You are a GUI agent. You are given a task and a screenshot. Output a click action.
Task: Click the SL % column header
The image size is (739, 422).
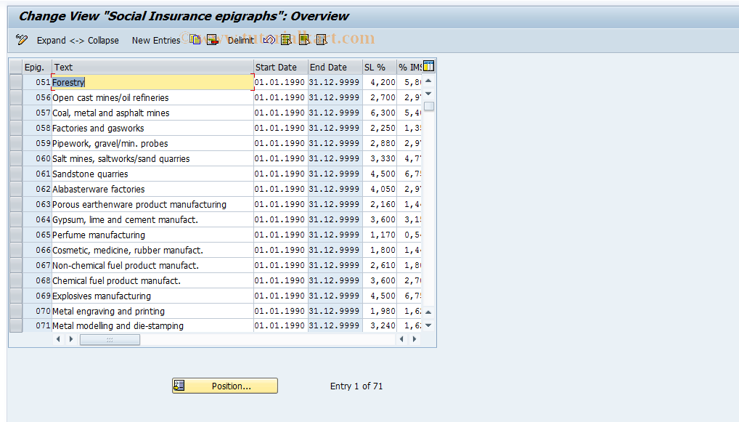click(380, 67)
